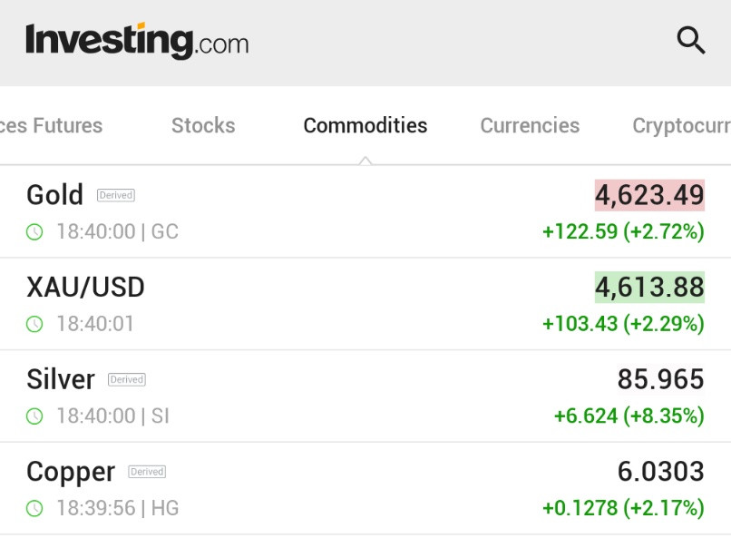The width and height of the screenshot is (731, 538).
Task: Click the clock icon in Silver row
Action: [34, 416]
